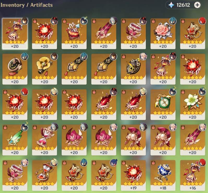Add Primogems with the plus button

tap(197, 5)
